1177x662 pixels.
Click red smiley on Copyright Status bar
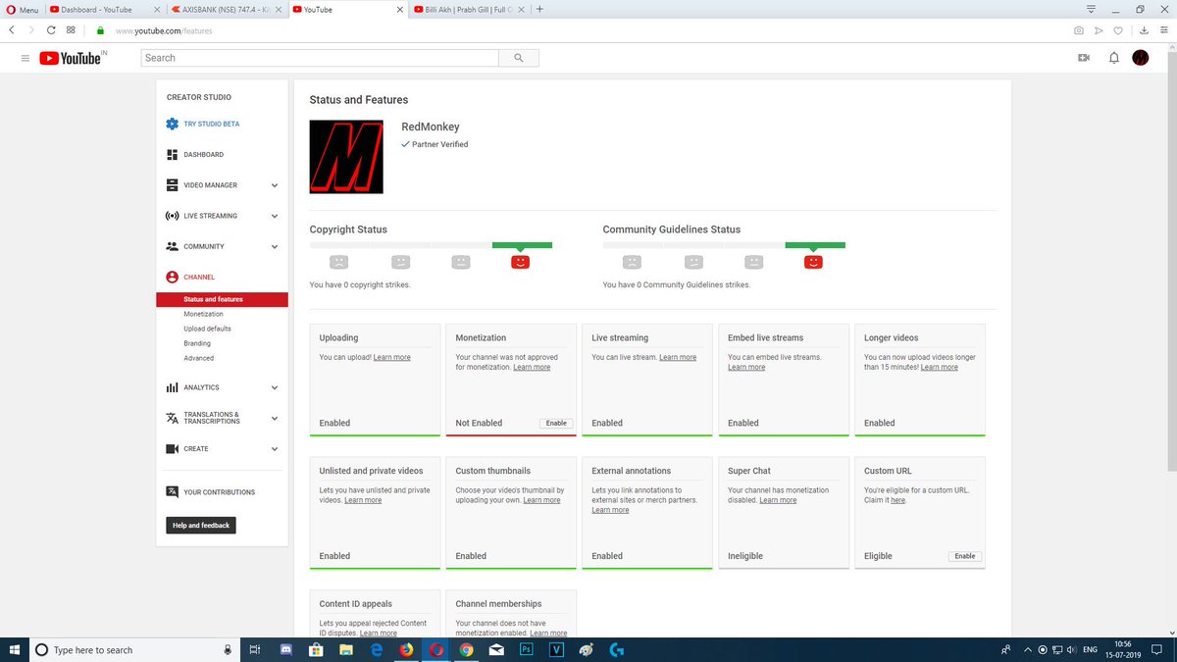521,262
